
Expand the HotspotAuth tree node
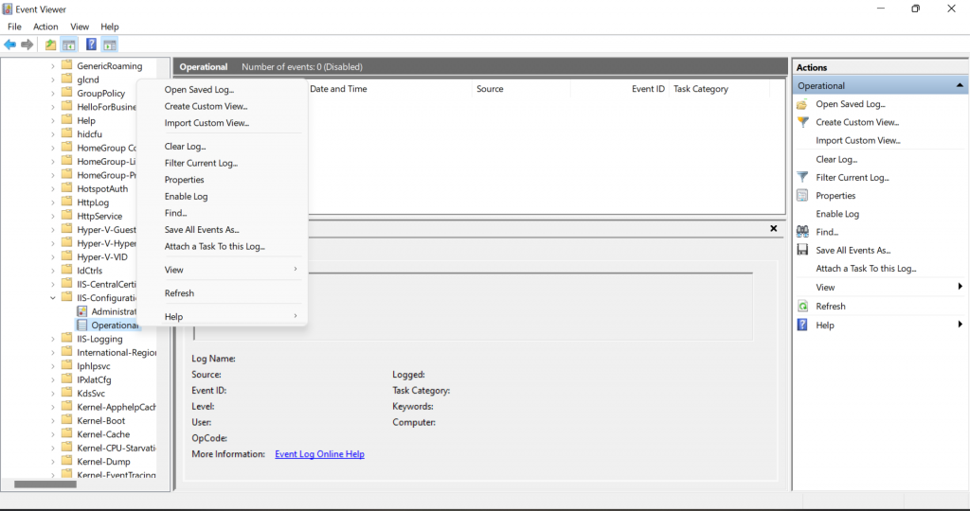(53, 188)
